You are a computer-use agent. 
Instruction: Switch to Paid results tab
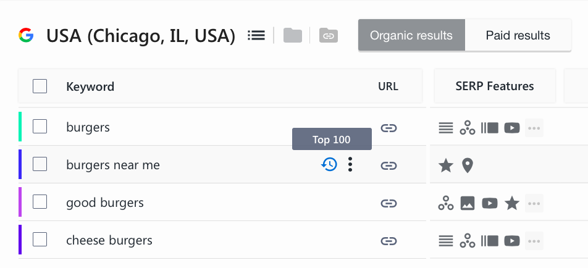518,35
